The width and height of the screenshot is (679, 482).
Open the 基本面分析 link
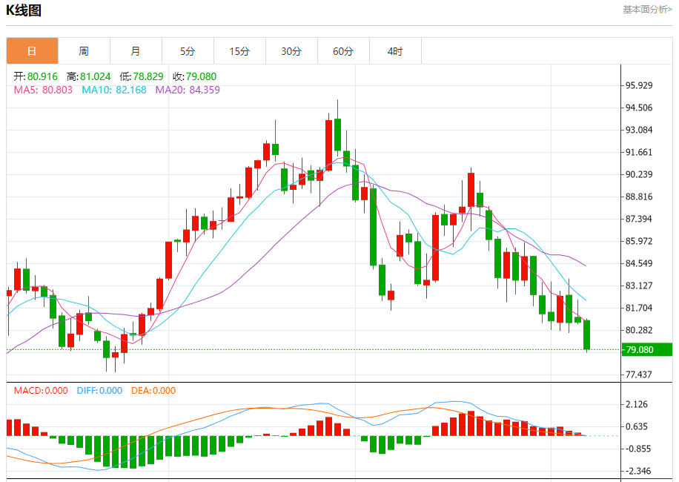tap(647, 10)
